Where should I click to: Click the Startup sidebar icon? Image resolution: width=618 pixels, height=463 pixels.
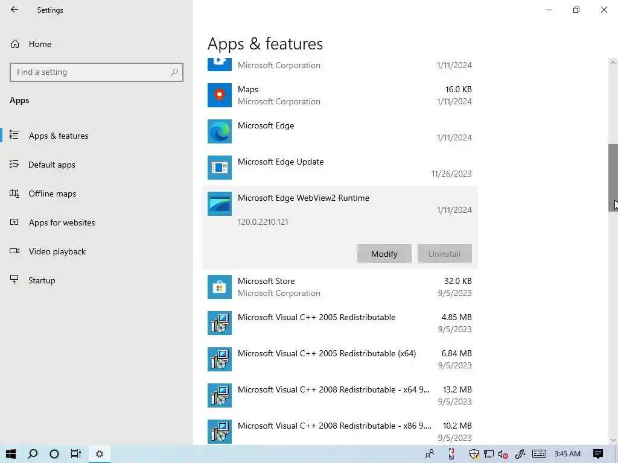click(14, 280)
